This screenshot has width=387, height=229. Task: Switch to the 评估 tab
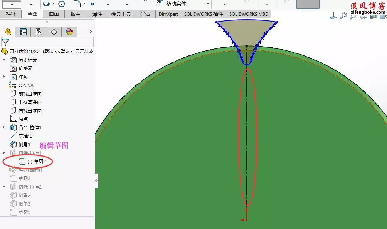pos(145,14)
